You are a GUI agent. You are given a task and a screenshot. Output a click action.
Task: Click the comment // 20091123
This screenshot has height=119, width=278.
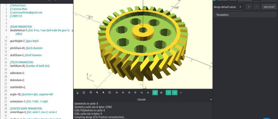click(x=16, y=16)
